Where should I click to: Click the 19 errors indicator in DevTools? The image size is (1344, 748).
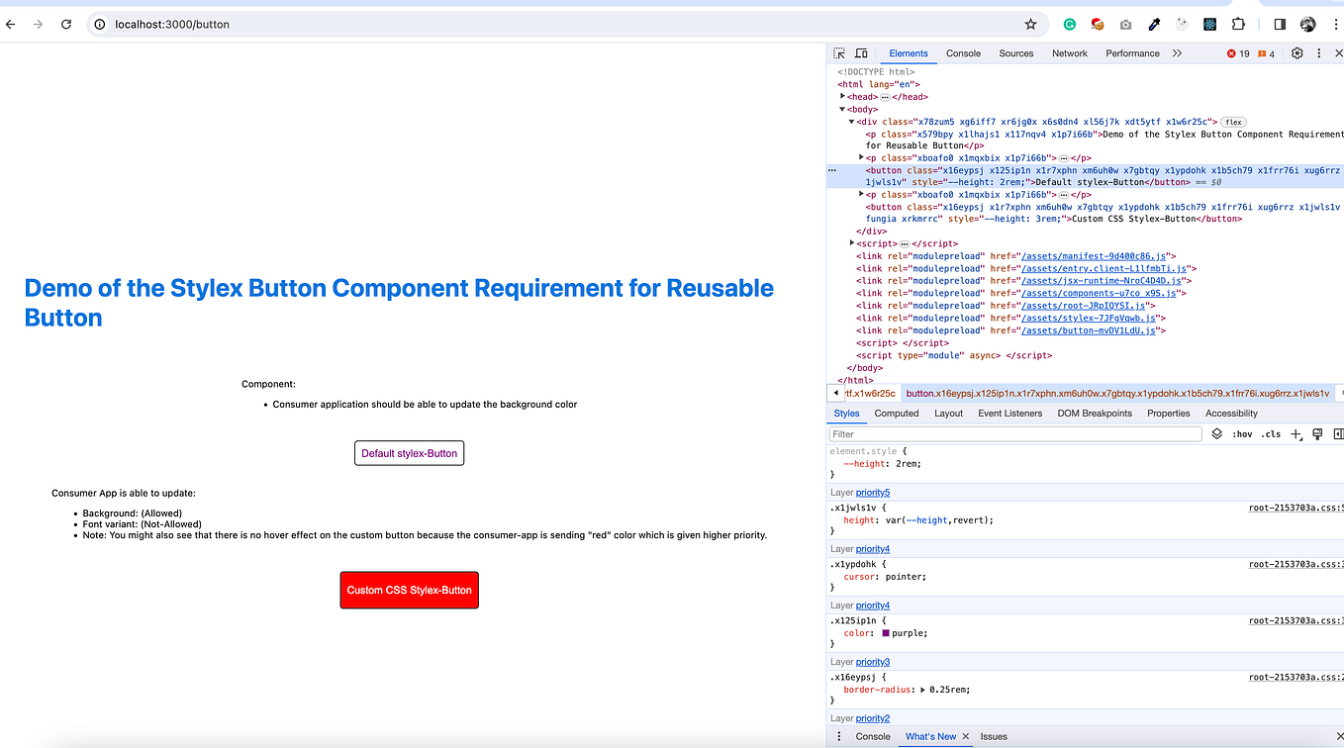[x=1238, y=53]
